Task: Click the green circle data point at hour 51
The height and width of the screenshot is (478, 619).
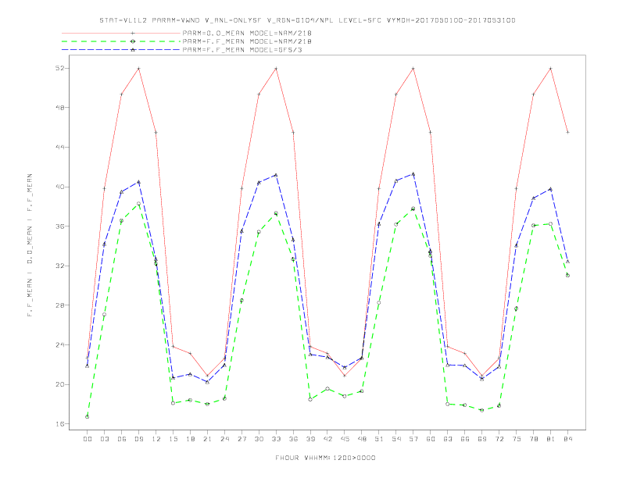Action: tap(379, 303)
